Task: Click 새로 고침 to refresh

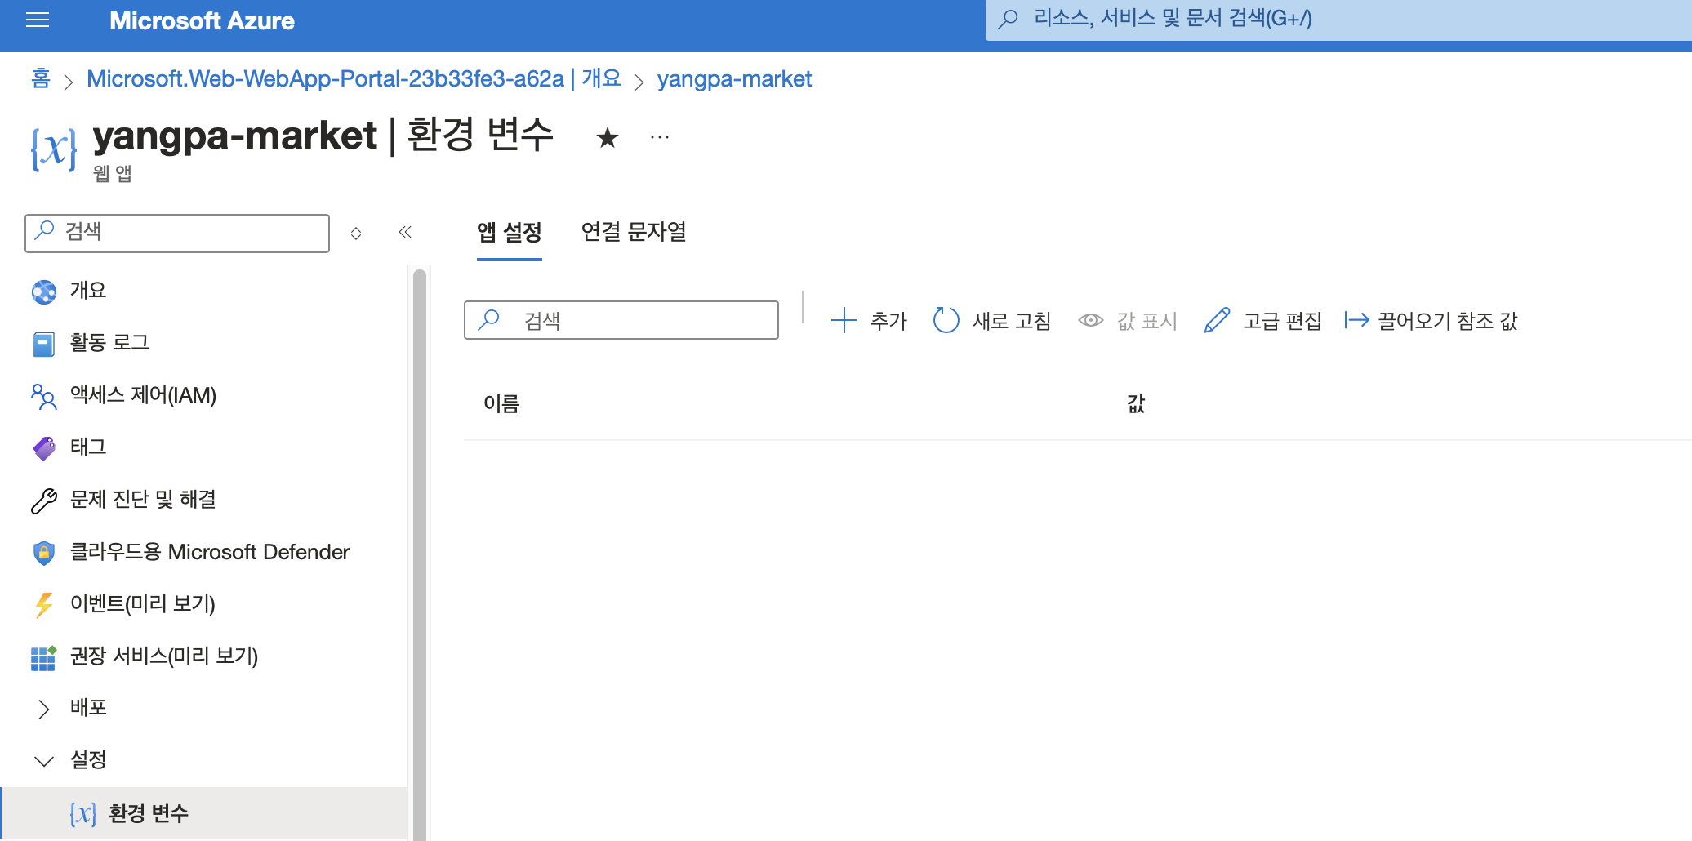Action: pos(992,321)
